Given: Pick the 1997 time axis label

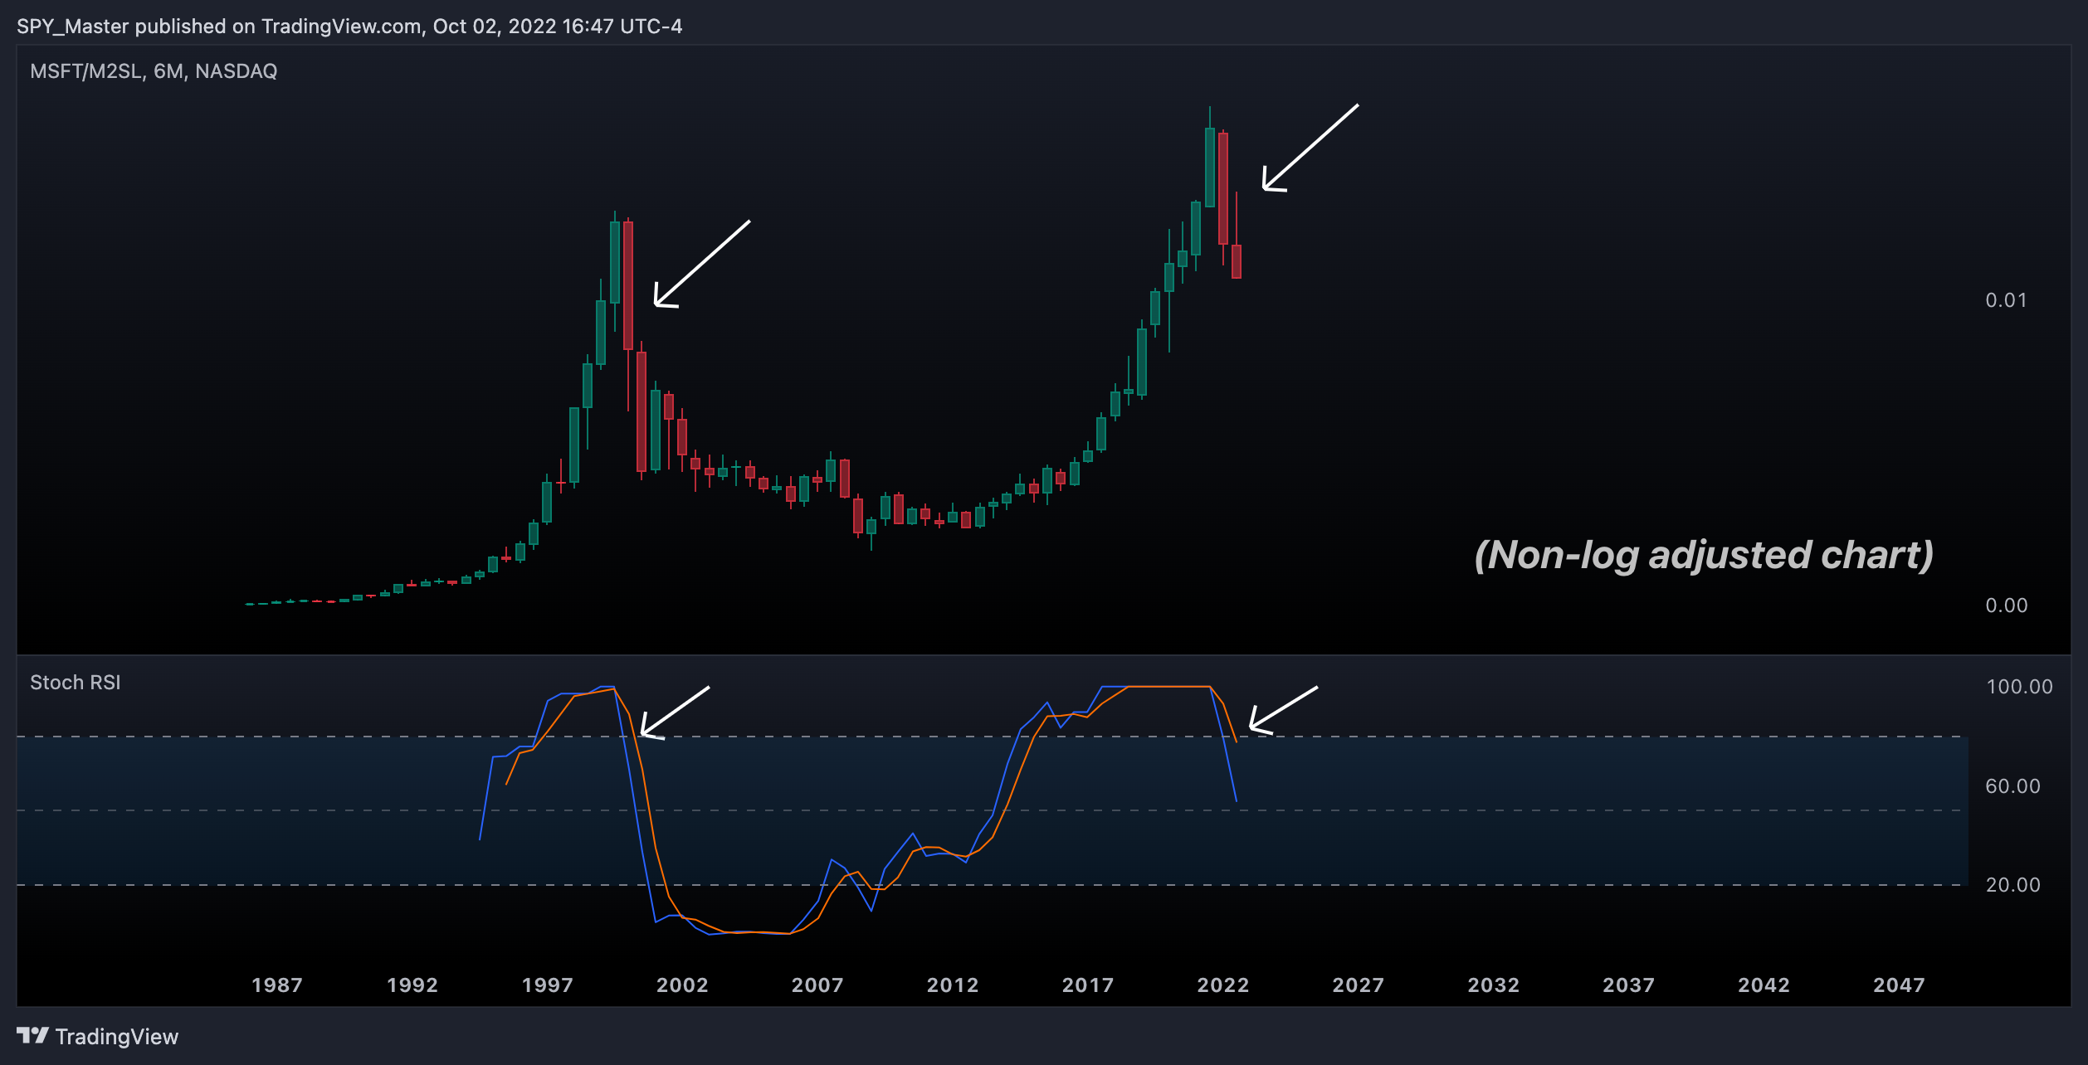Looking at the screenshot, I should [x=548, y=985].
